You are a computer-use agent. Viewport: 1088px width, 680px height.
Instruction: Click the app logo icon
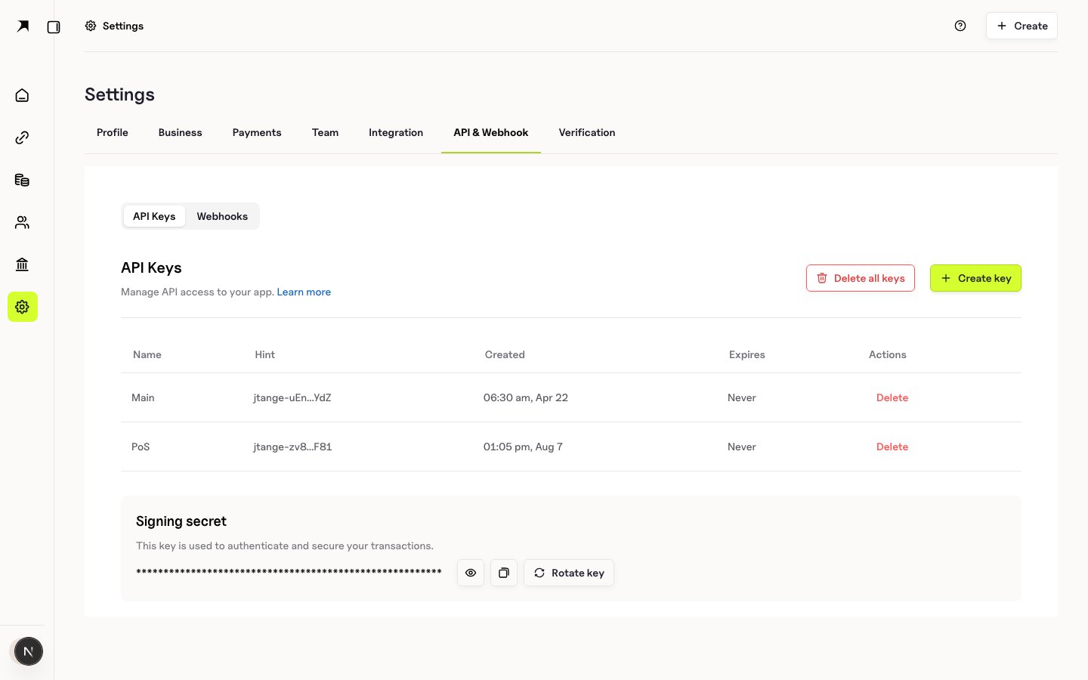pos(23,26)
